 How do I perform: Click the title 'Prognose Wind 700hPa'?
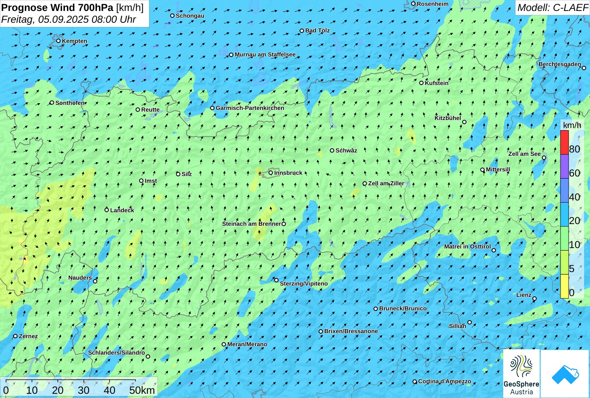coord(57,7)
